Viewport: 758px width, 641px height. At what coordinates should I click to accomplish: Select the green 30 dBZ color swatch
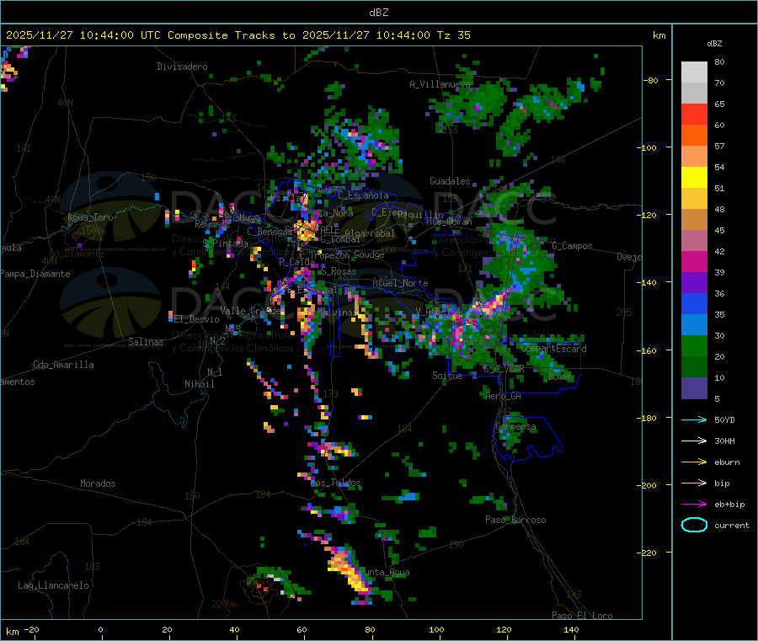coord(694,345)
